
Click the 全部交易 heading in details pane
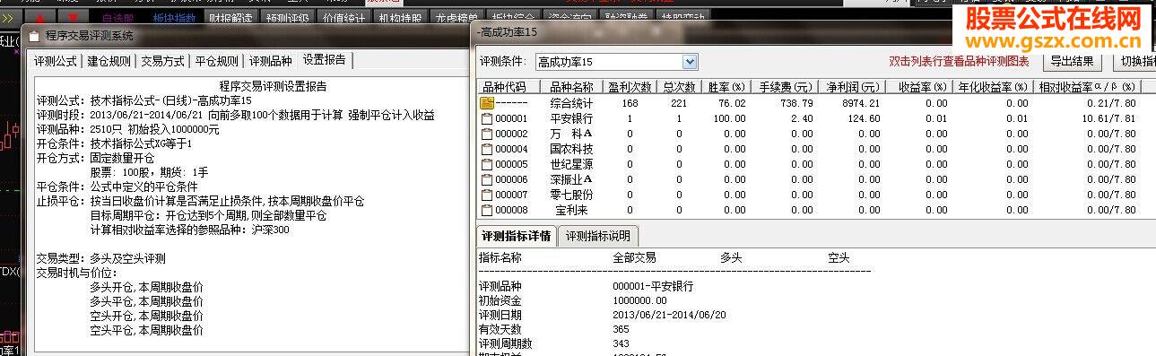tap(634, 257)
